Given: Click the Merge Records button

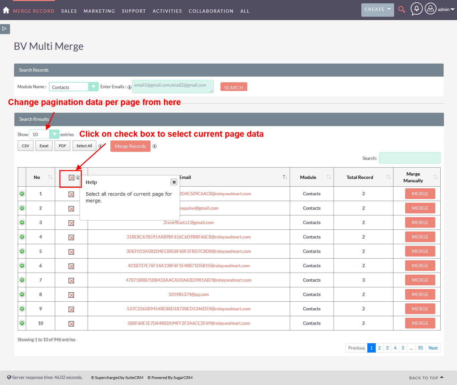Looking at the screenshot, I should click(x=130, y=146).
